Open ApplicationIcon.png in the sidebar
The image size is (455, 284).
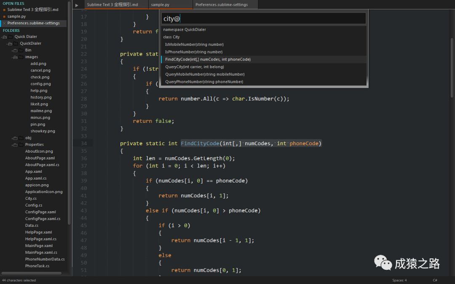[44, 192]
